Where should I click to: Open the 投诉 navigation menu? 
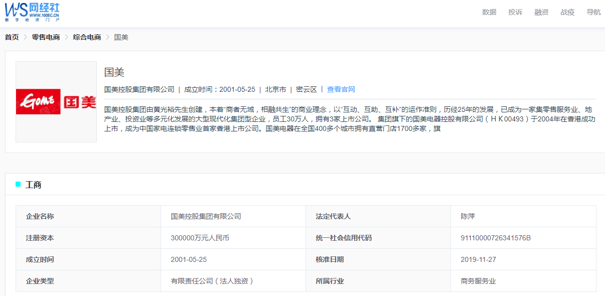pos(515,12)
